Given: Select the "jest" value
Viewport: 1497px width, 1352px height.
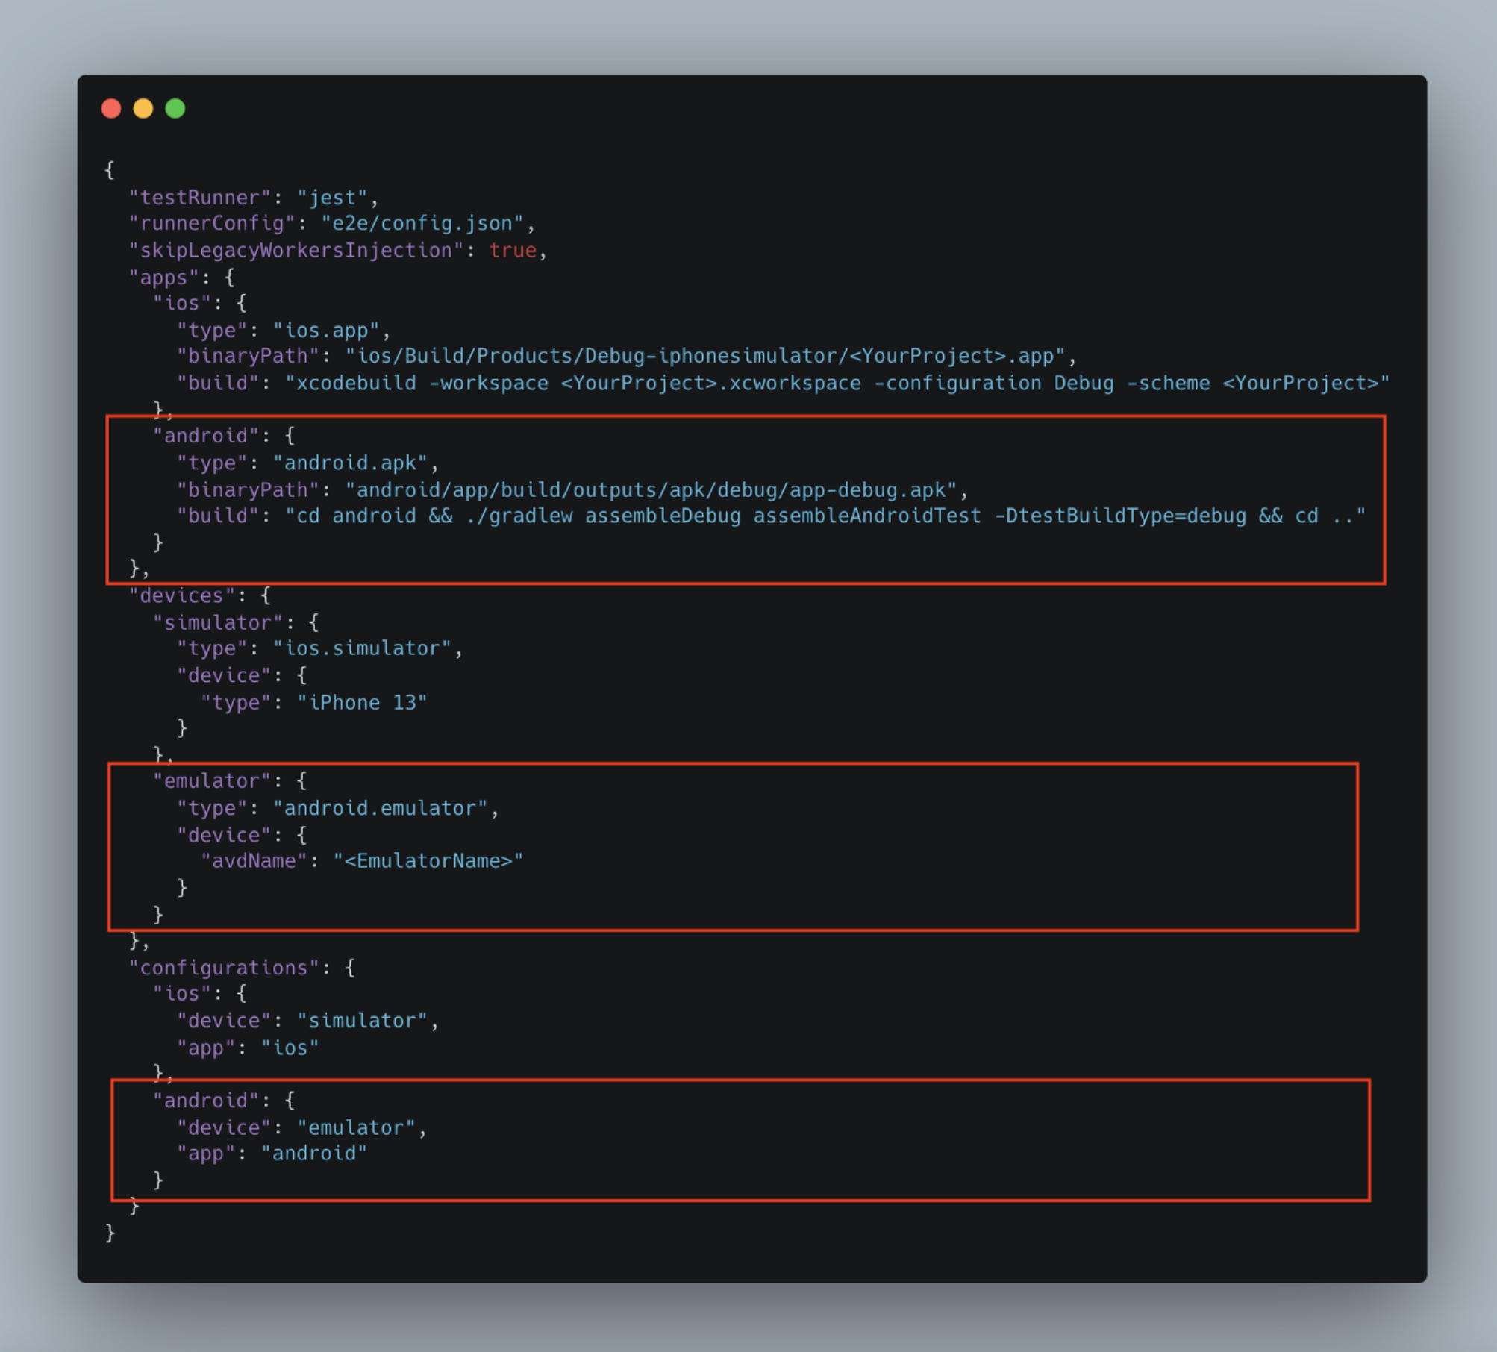Looking at the screenshot, I should coord(332,198).
